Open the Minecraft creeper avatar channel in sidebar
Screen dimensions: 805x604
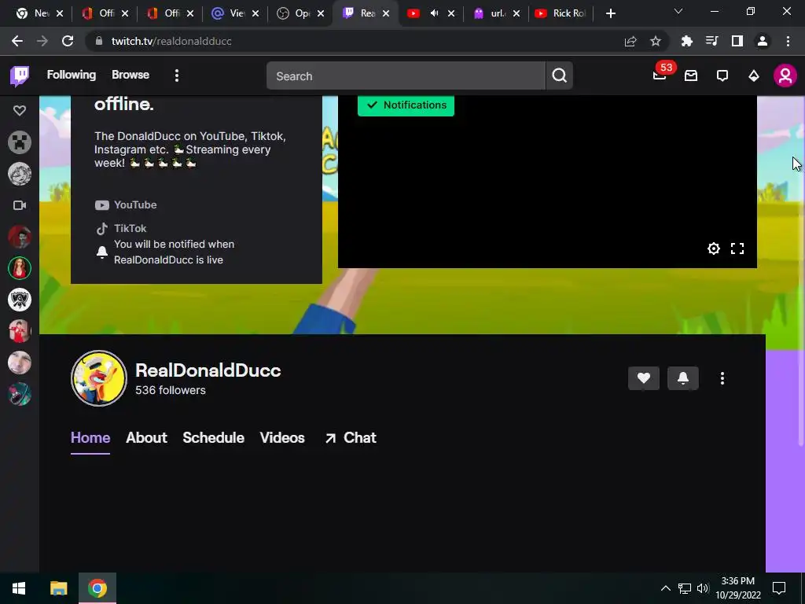20,142
